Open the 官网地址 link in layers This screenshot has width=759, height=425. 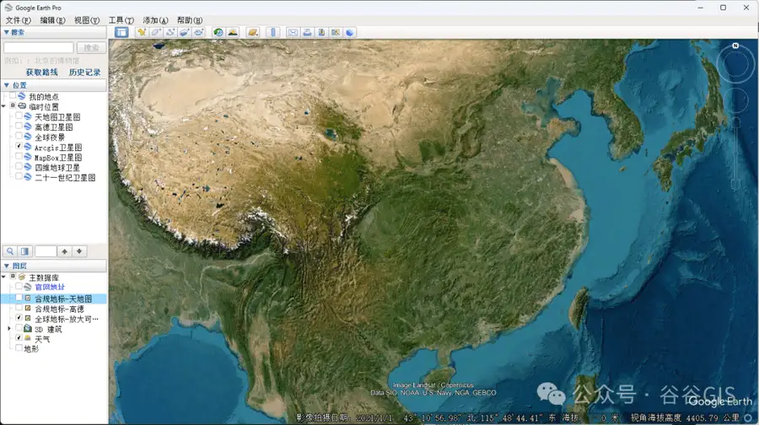(x=50, y=287)
